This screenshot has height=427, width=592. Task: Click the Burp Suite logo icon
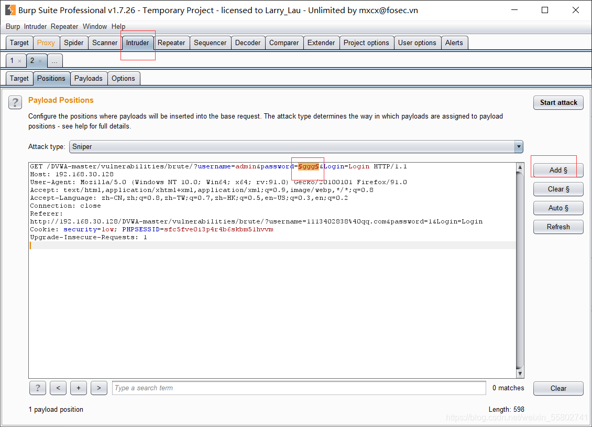point(10,10)
